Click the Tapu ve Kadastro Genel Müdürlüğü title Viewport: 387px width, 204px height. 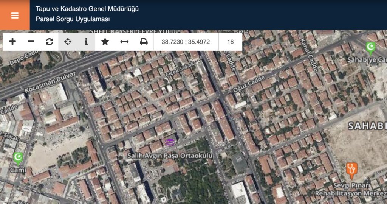[x=87, y=9]
